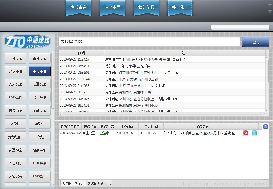Select 如风达 courier
Viewport: 273px width, 189px height.
click(x=40, y=124)
